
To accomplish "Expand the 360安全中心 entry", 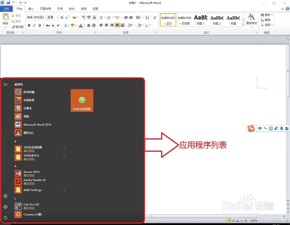I will (64, 155).
